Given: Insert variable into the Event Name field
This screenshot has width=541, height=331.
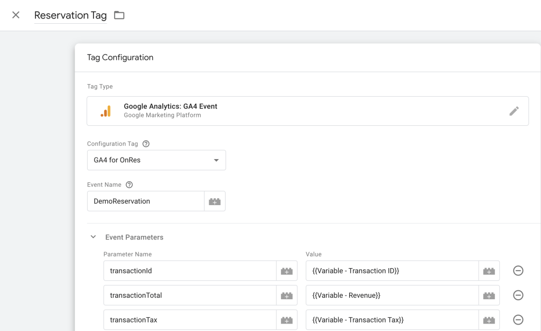Looking at the screenshot, I should 214,201.
